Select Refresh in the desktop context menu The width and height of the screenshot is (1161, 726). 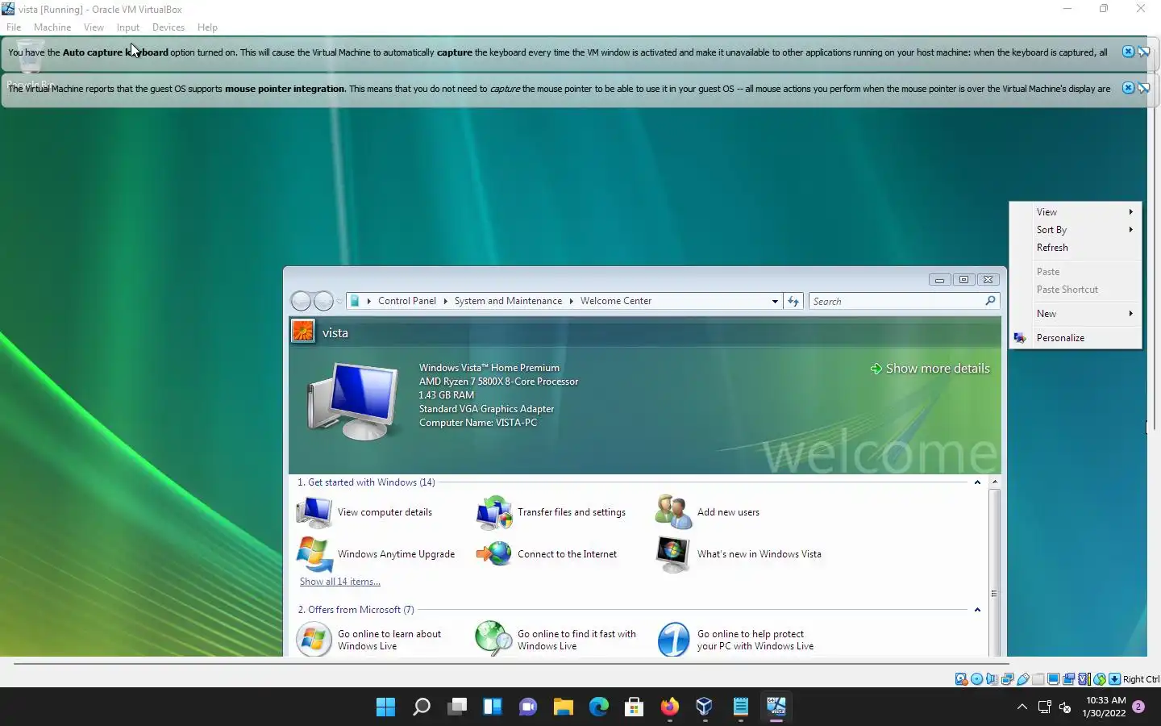pyautogui.click(x=1076, y=248)
